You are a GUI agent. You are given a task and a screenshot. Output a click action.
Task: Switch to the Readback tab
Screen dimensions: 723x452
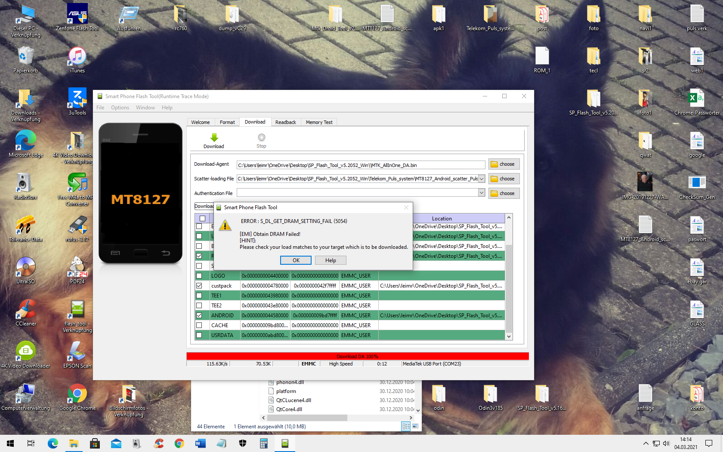[x=286, y=122]
